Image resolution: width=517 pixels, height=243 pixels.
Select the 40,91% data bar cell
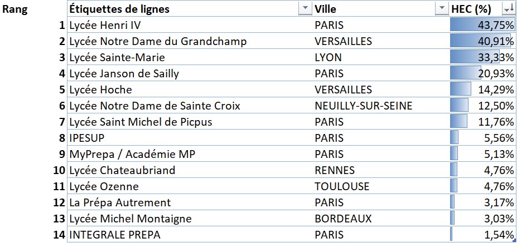click(x=482, y=41)
